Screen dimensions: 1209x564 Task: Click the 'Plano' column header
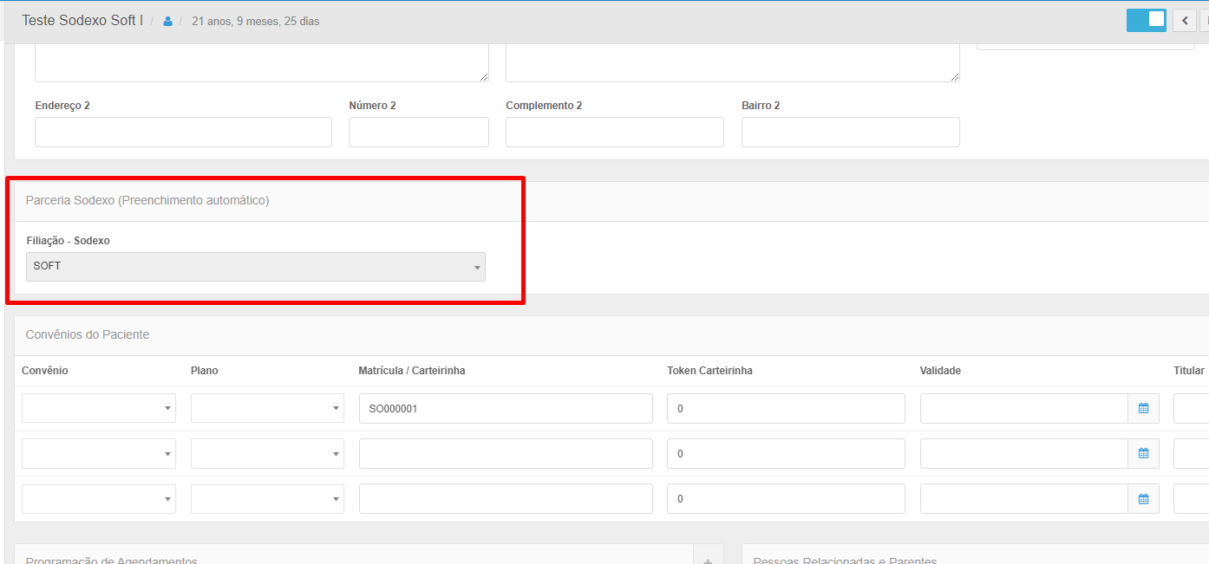205,371
